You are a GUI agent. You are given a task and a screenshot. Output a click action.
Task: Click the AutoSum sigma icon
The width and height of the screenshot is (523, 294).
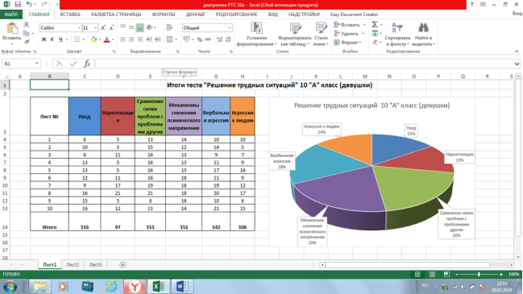coord(375,24)
